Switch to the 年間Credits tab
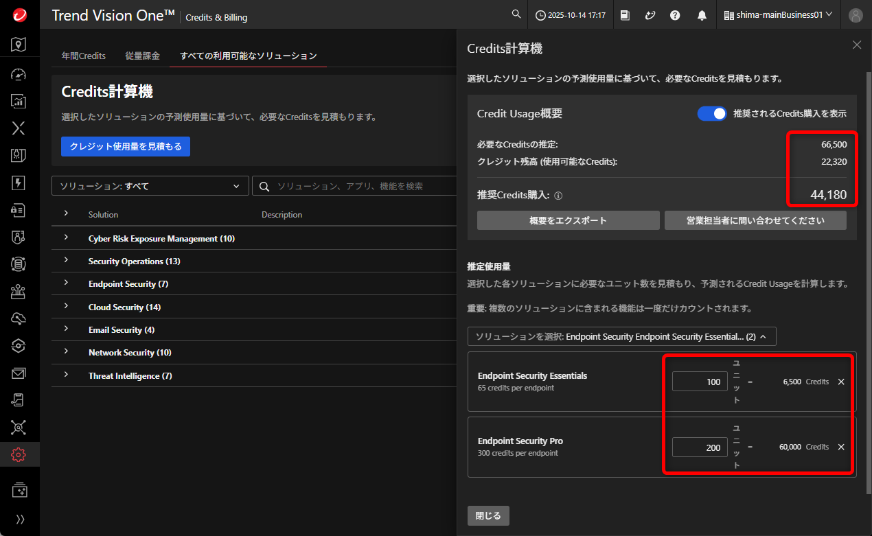The width and height of the screenshot is (872, 536). (84, 56)
